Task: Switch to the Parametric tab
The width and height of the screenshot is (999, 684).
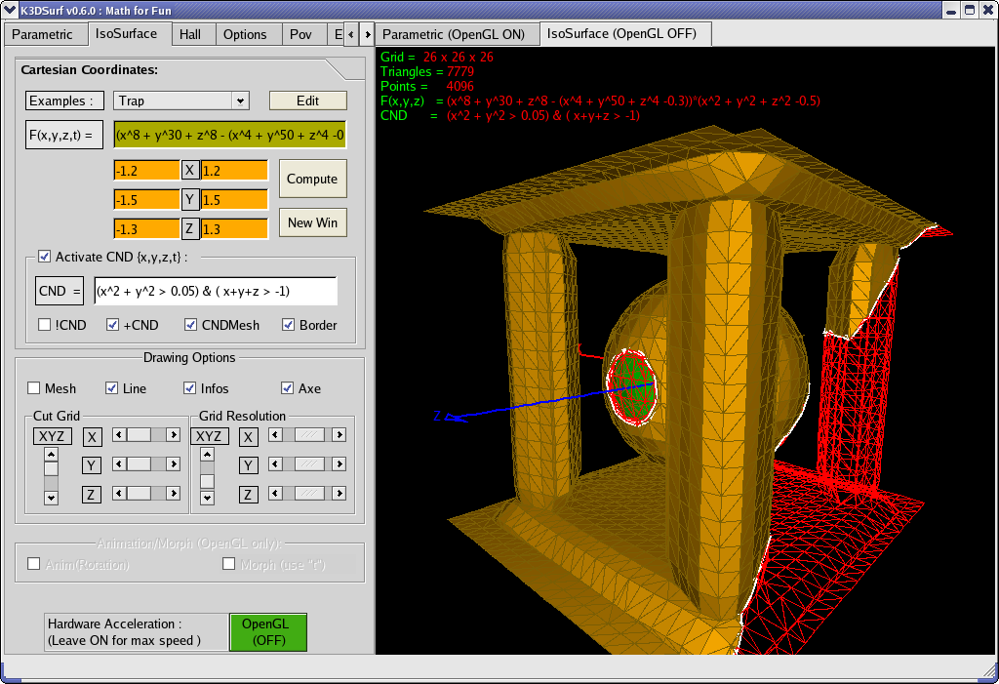Action: click(43, 34)
